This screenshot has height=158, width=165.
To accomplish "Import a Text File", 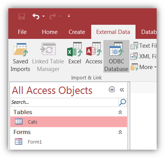I will point(144,46).
